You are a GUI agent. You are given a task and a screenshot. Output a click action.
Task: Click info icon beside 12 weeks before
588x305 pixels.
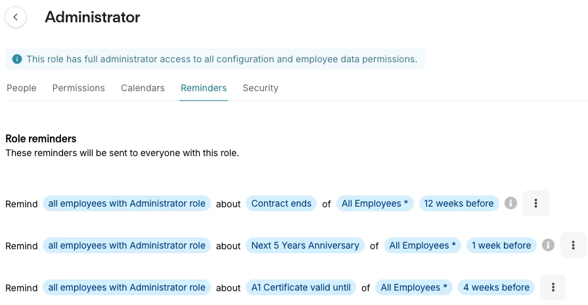tap(510, 203)
